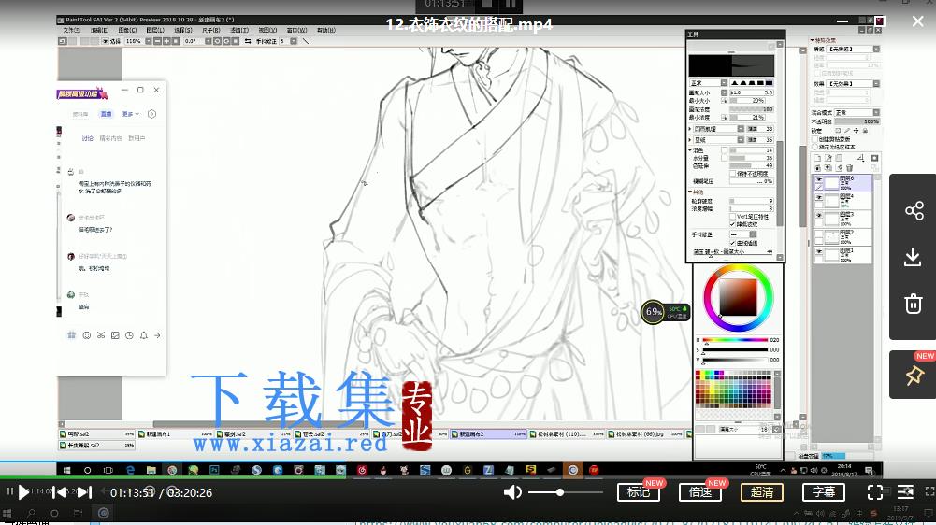Expand the 混色 blending section
Screen dimensions: 936x525
click(690, 149)
